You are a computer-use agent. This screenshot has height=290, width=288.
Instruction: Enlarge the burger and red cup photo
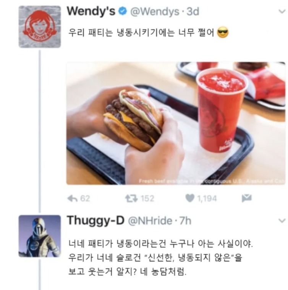(x=176, y=123)
